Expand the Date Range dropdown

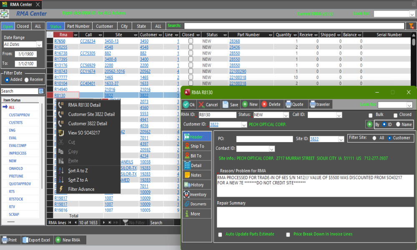[x=39, y=44]
